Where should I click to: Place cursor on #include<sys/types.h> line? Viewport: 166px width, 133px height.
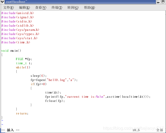point(20,34)
